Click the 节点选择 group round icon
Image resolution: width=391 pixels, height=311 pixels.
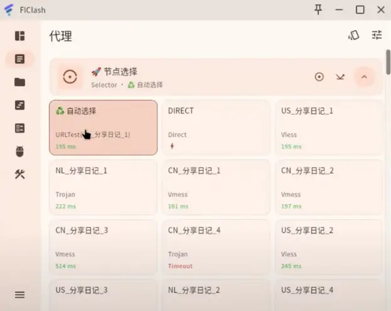click(x=70, y=77)
